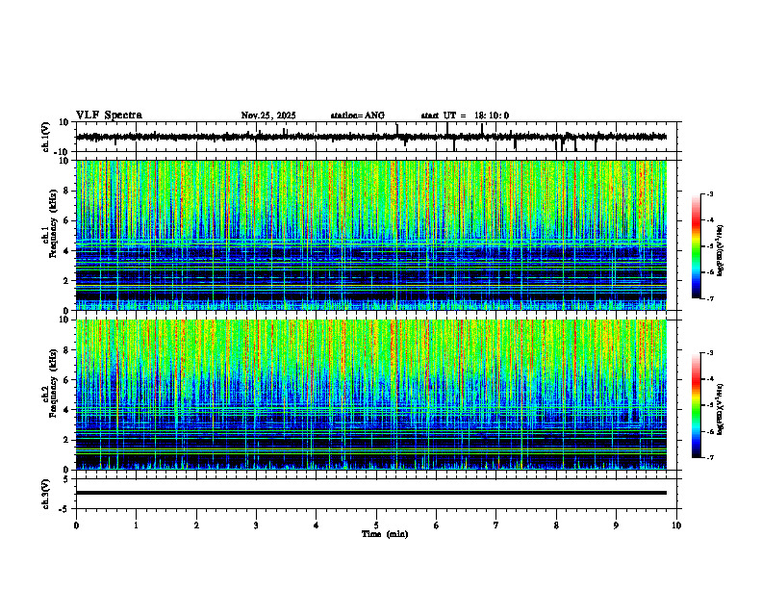Click the "5" tick on the ch.3(V) axis
This screenshot has width=762, height=589.
click(x=66, y=479)
